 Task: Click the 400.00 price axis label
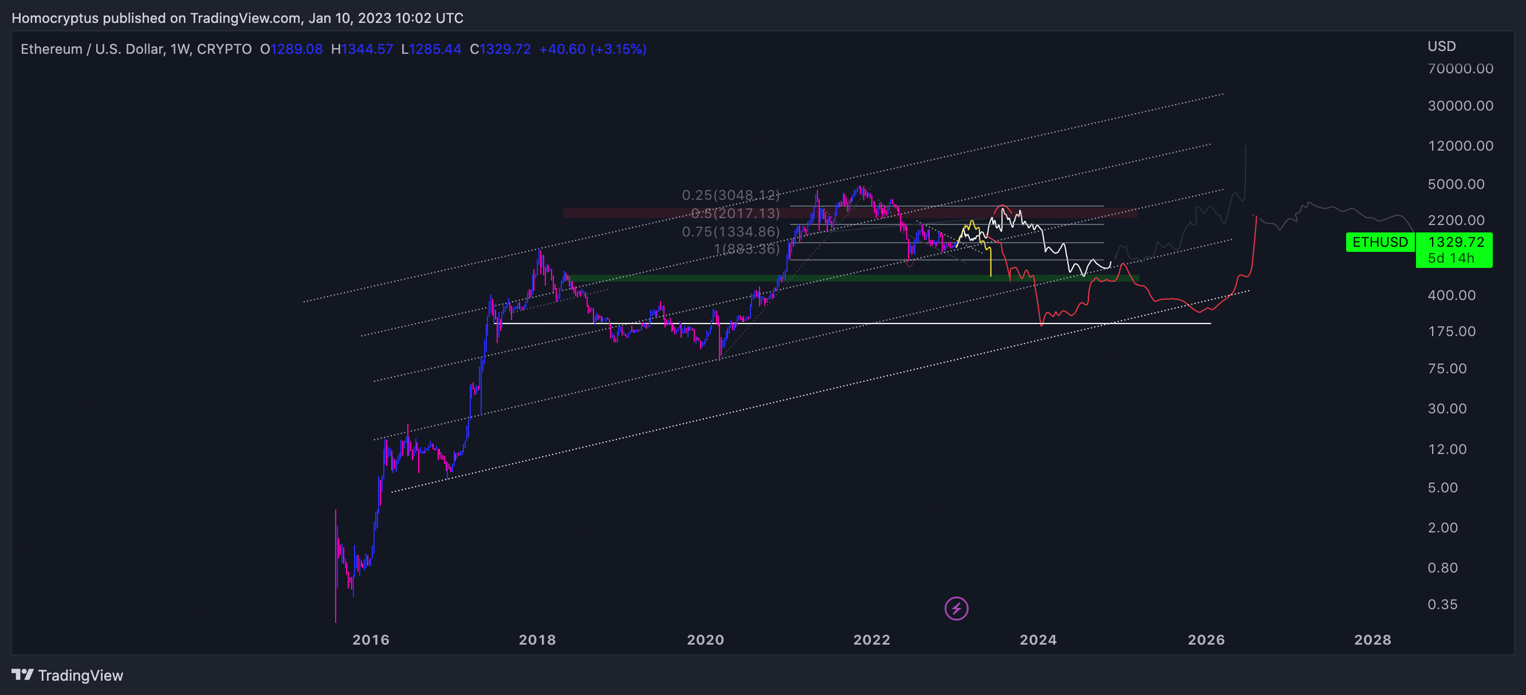[x=1452, y=295]
